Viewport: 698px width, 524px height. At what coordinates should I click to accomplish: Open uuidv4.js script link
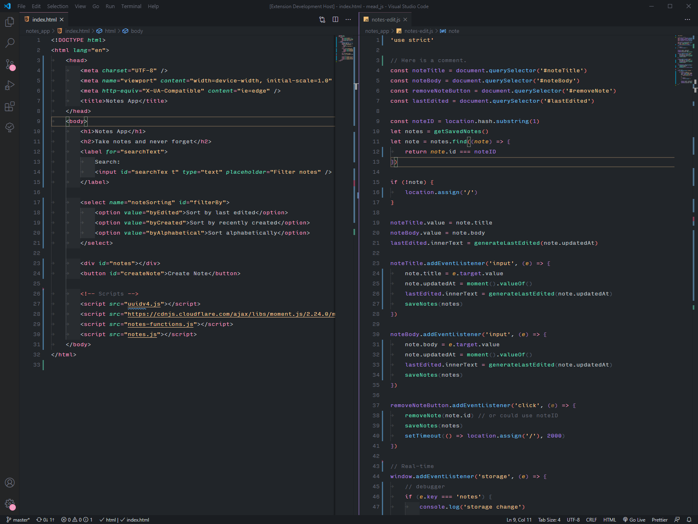(144, 304)
